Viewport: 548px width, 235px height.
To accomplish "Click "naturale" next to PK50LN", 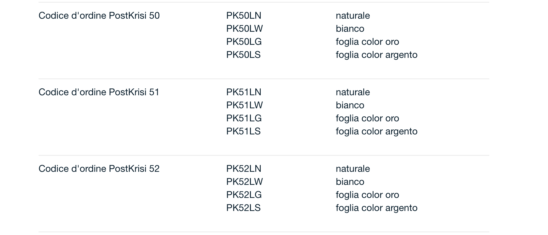I will coord(353,16).
